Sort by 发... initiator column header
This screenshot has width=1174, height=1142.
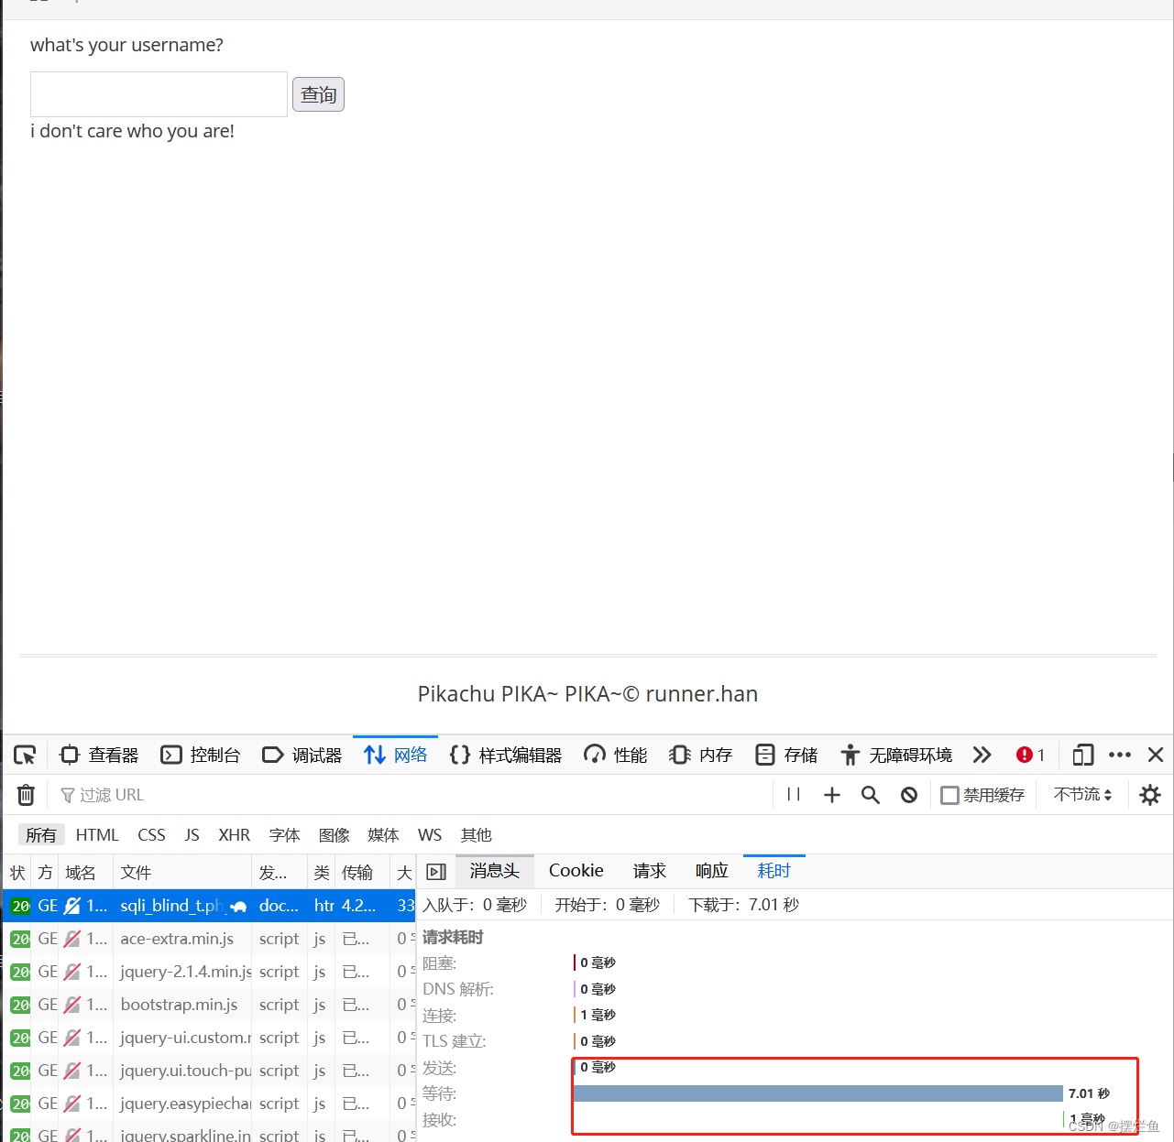[x=279, y=873]
